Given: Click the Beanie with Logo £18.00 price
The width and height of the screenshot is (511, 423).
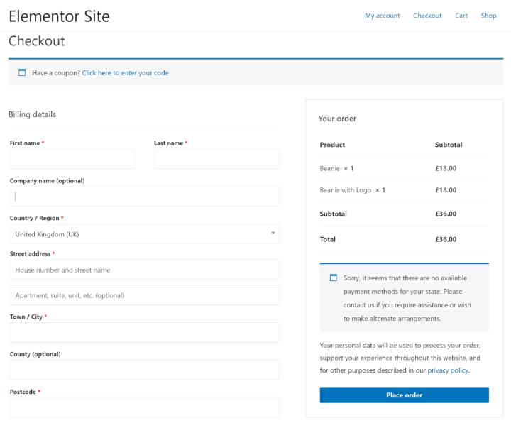Looking at the screenshot, I should [x=446, y=190].
